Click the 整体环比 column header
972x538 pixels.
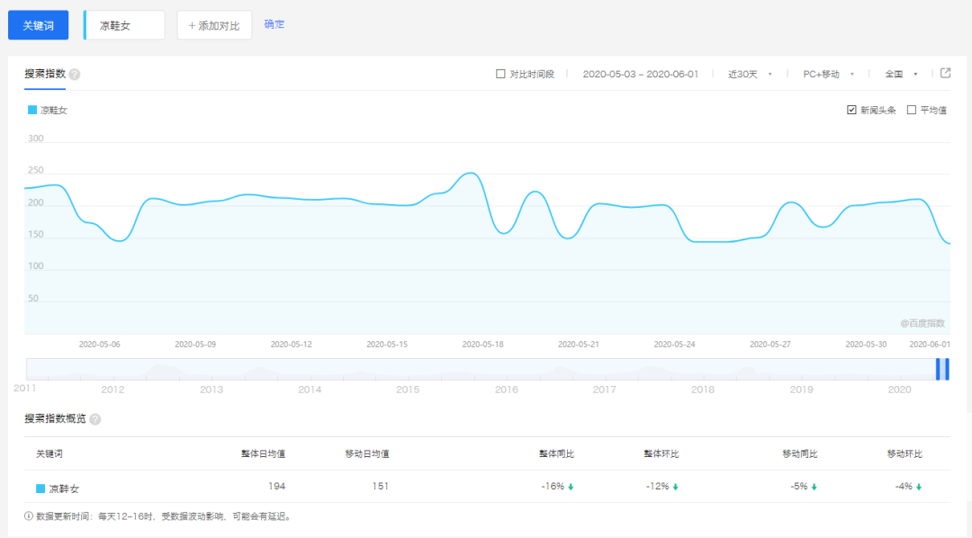tap(661, 453)
